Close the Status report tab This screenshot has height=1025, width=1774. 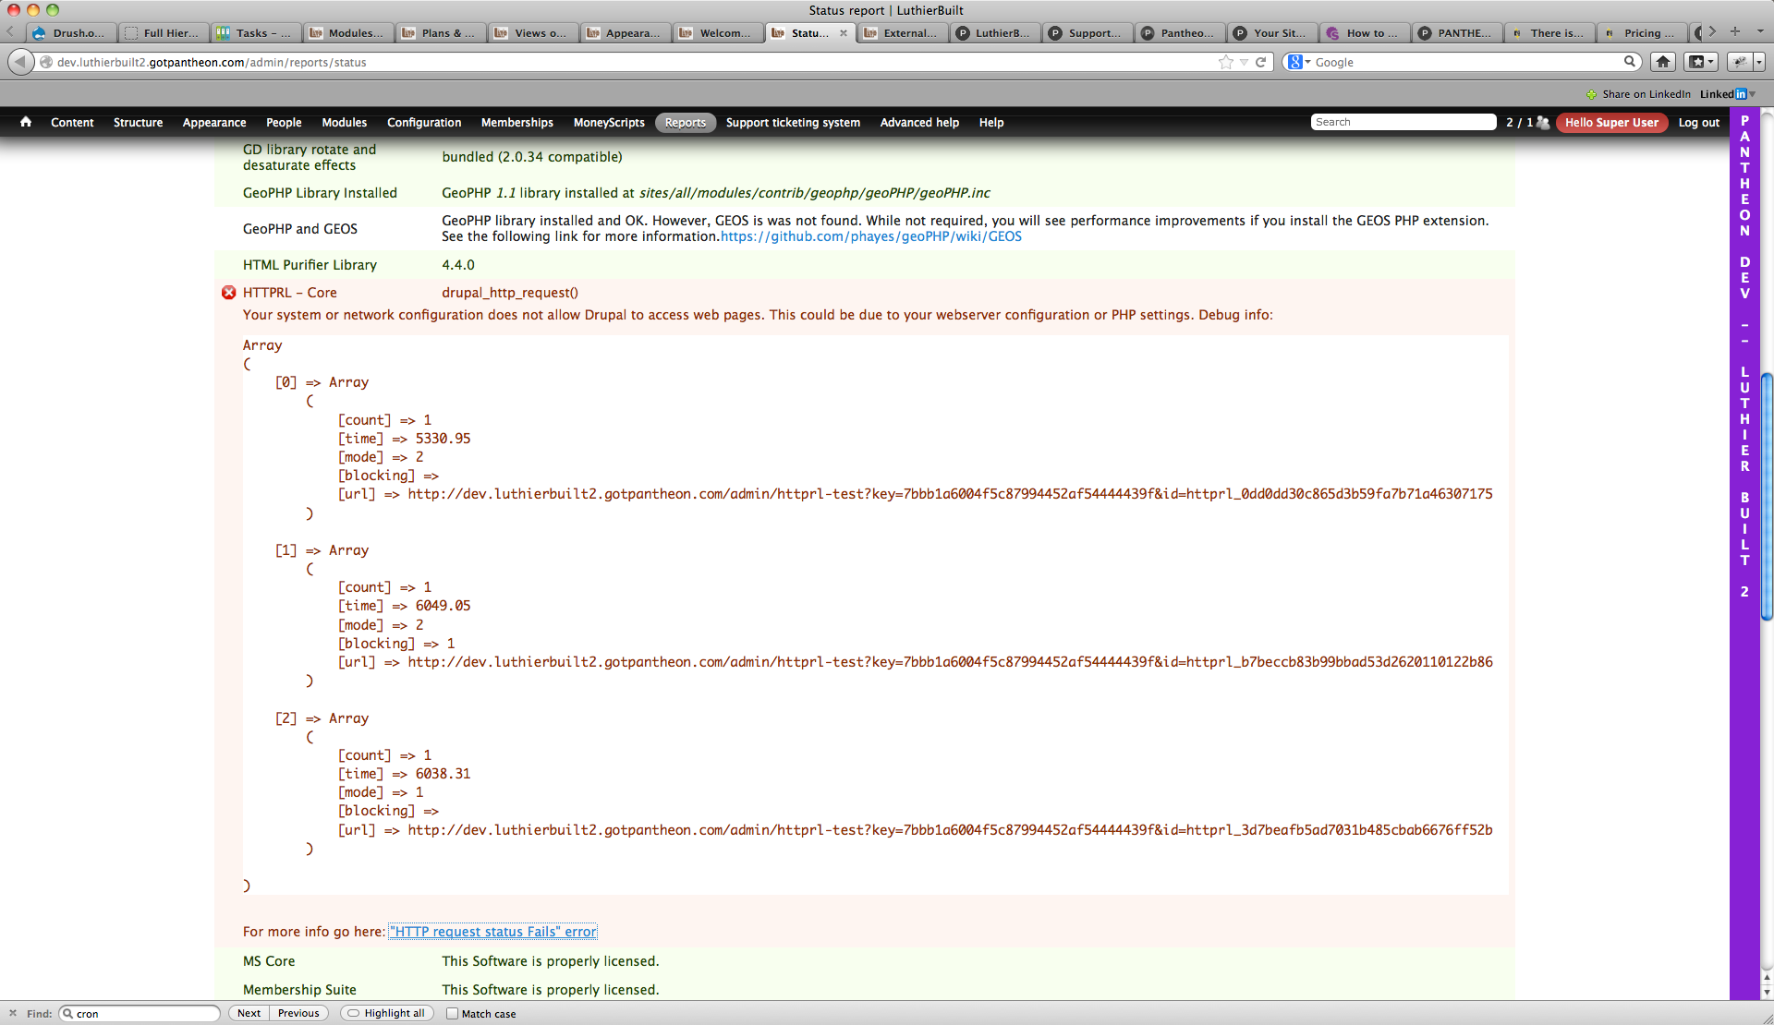pyautogui.click(x=844, y=33)
